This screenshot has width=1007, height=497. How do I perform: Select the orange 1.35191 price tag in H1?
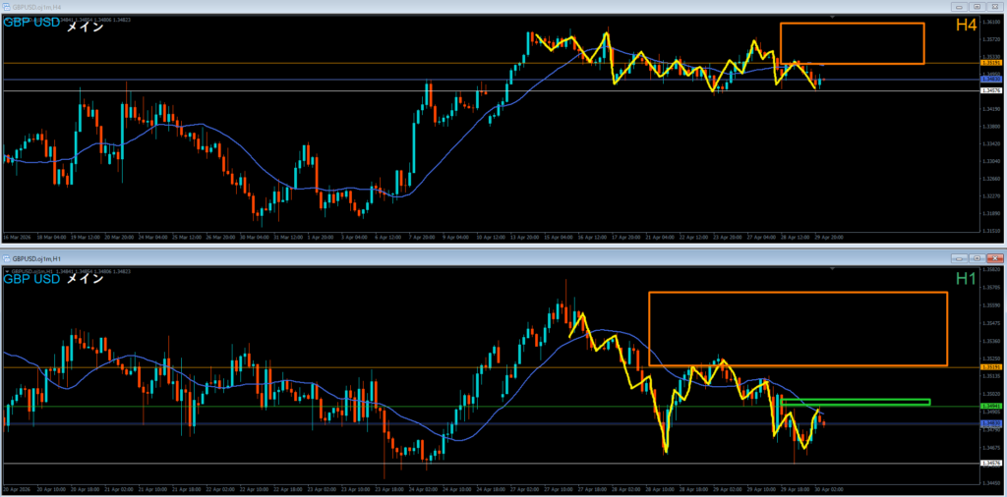point(991,366)
